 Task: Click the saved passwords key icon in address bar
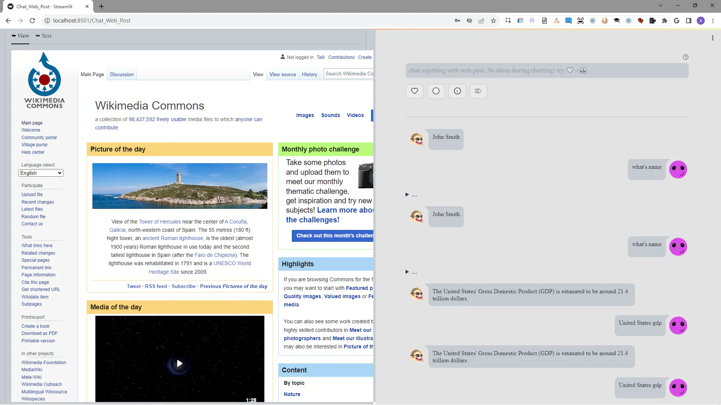click(457, 21)
